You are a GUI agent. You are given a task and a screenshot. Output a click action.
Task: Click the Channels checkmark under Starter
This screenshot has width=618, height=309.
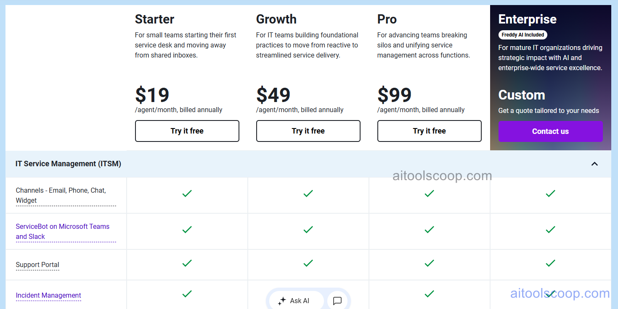pos(187,194)
